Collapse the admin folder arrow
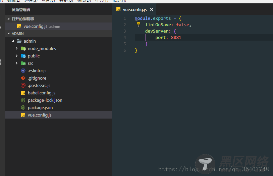Image resolution: width=273 pixels, height=176 pixels. pyautogui.click(x=13, y=41)
